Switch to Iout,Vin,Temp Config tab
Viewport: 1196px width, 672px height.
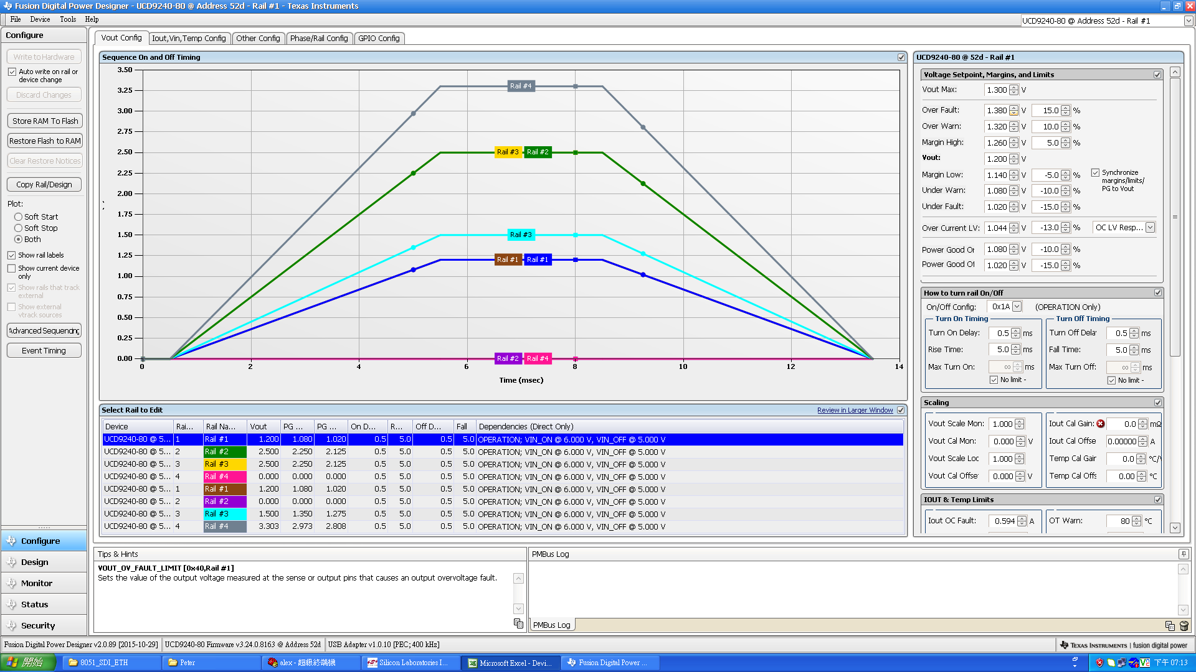189,38
